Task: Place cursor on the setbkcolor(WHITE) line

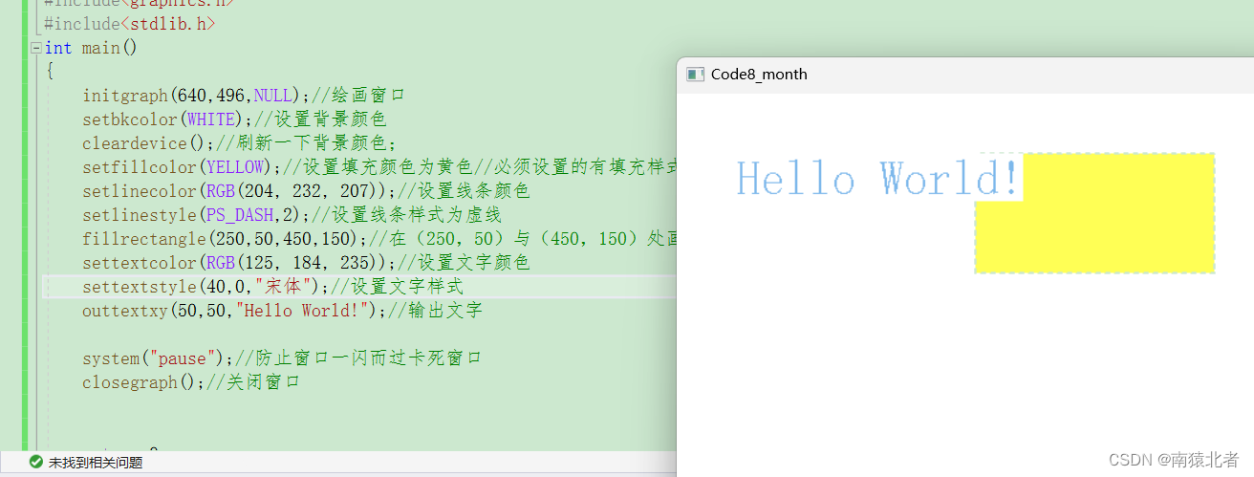Action: coord(234,119)
